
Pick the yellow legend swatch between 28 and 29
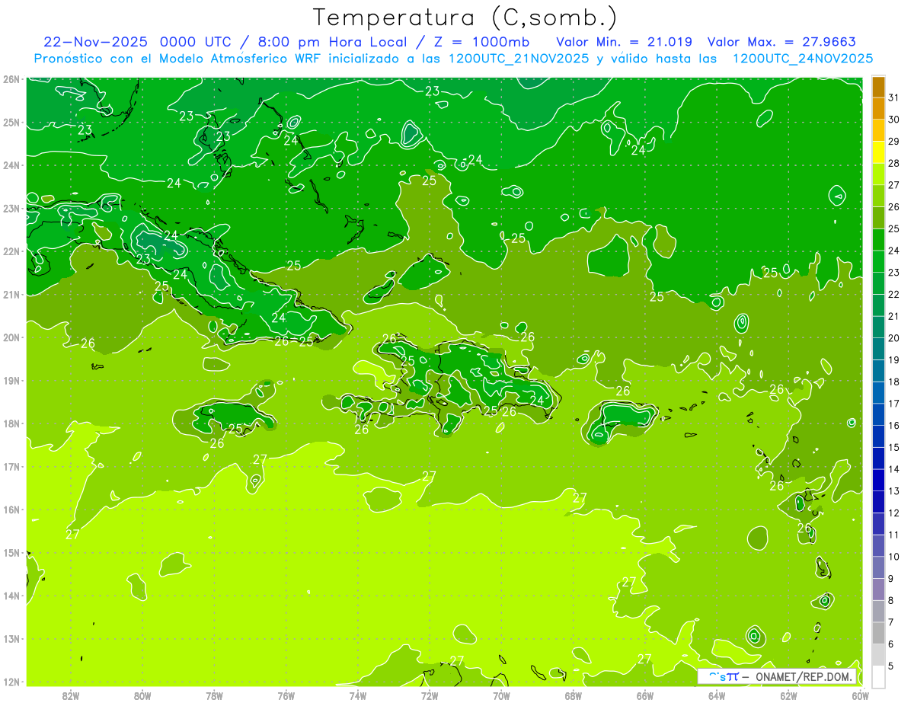click(878, 152)
